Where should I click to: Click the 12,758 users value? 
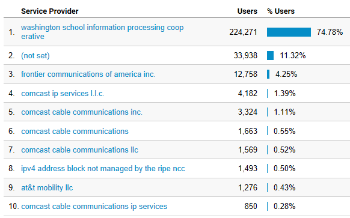(x=245, y=74)
